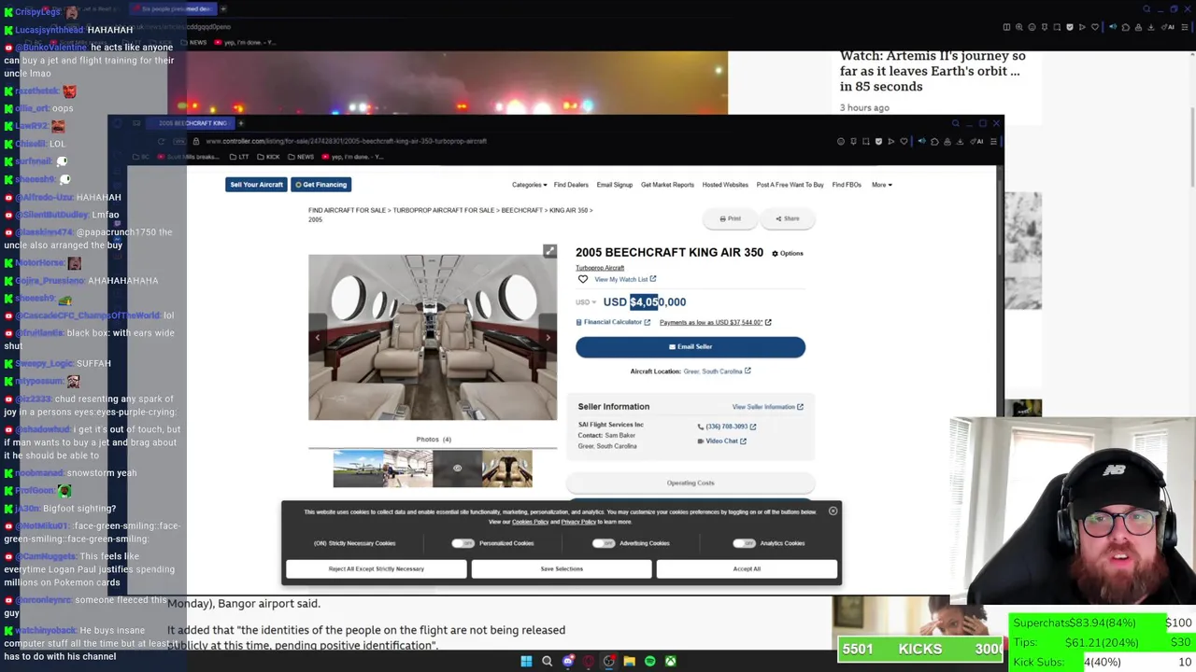Viewport: 1196px width, 672px height.
Task: Open the KING AIR 350 breadcrumb link
Action: pyautogui.click(x=568, y=211)
